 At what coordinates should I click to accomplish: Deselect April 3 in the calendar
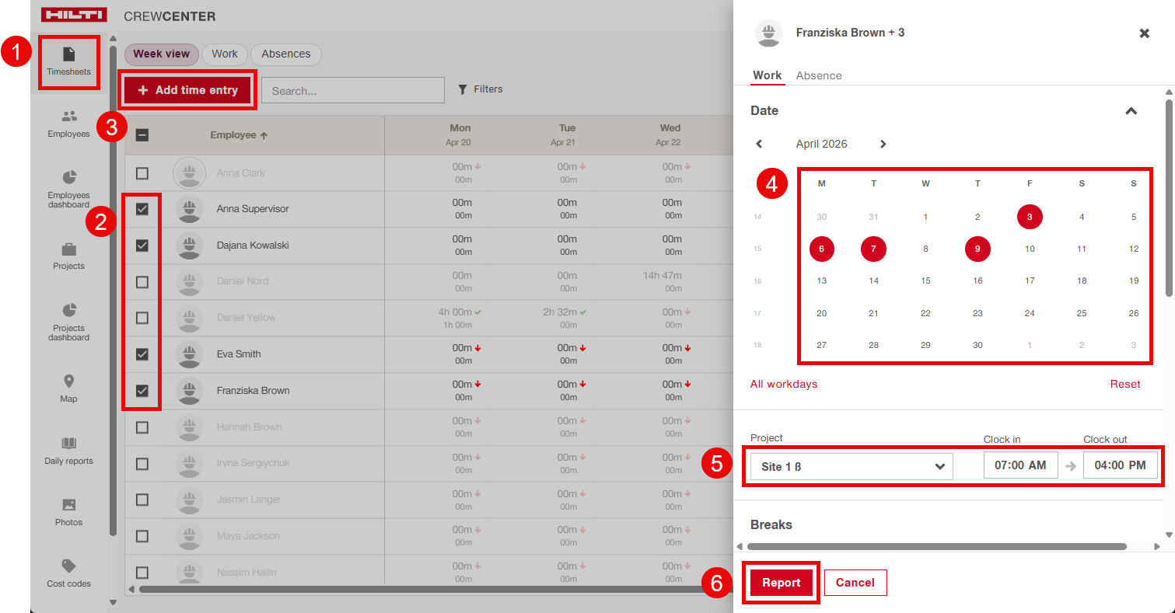(x=1030, y=217)
